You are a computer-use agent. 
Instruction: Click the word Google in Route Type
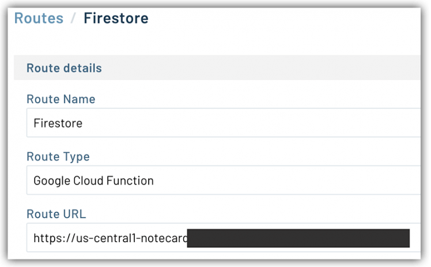click(x=52, y=180)
